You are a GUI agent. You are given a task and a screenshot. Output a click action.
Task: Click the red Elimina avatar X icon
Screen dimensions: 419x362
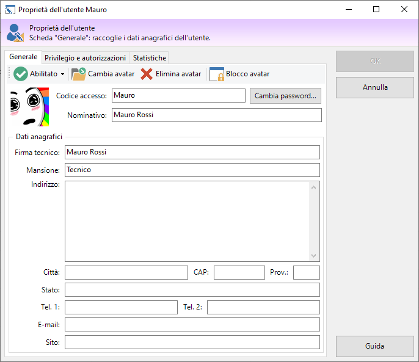point(147,74)
